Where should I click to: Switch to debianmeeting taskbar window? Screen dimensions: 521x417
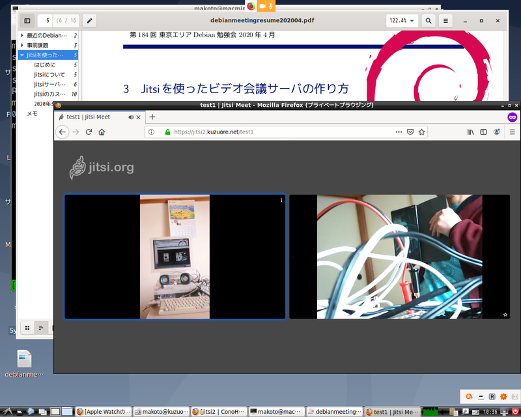335,412
